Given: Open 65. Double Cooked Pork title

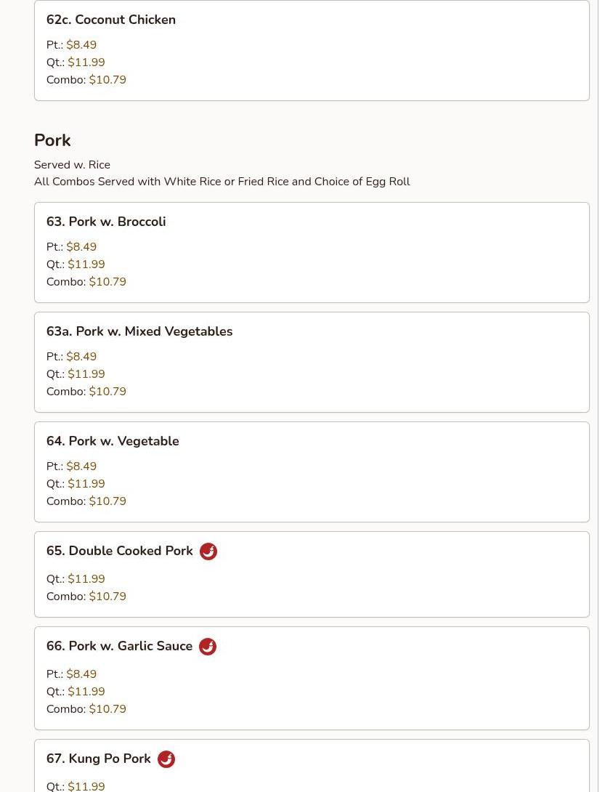Looking at the screenshot, I should pos(120,551).
